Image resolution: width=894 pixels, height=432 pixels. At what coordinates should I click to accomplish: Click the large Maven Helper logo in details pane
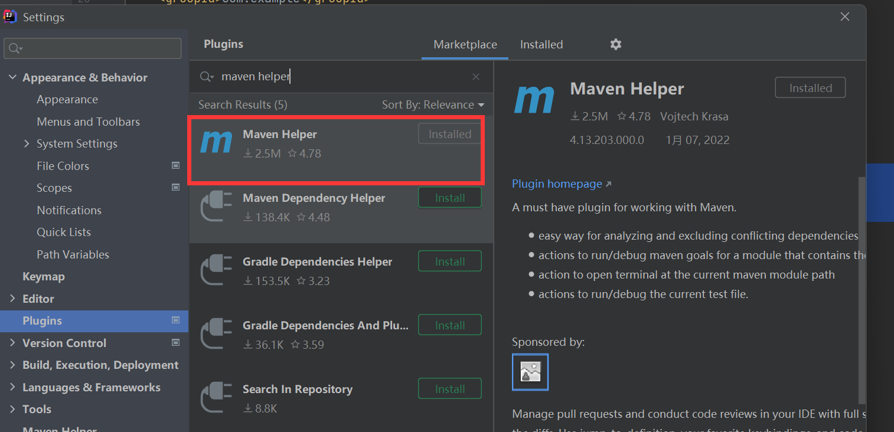[534, 99]
